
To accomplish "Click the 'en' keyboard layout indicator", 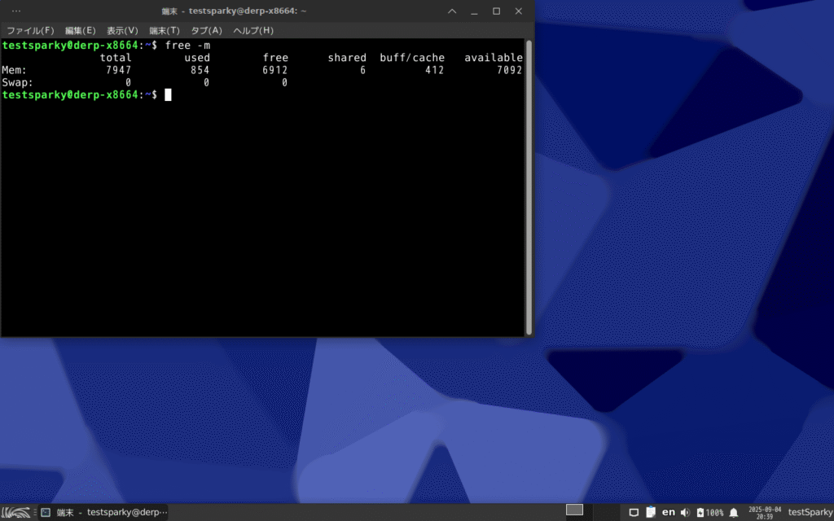I will (668, 512).
